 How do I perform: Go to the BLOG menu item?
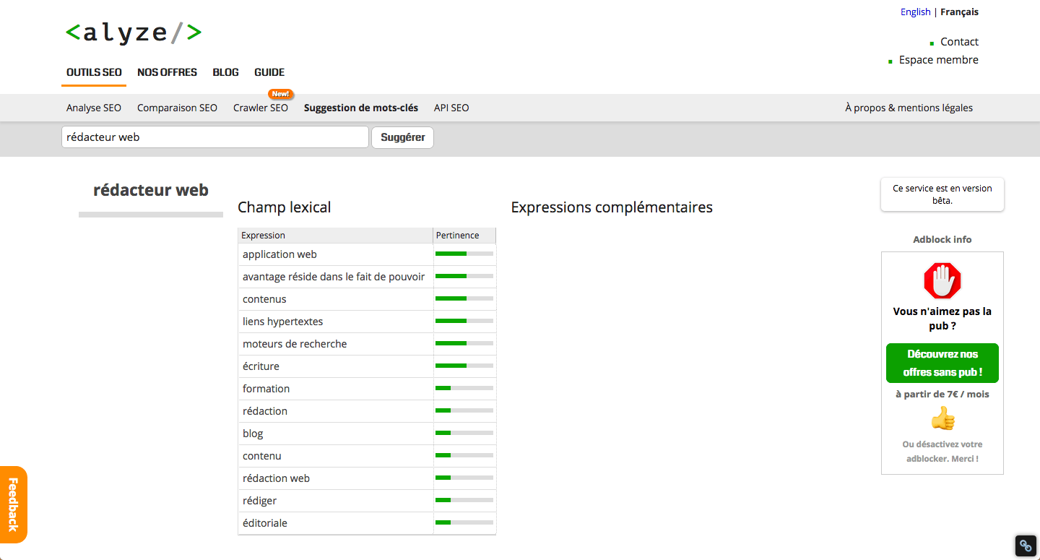[x=225, y=72]
